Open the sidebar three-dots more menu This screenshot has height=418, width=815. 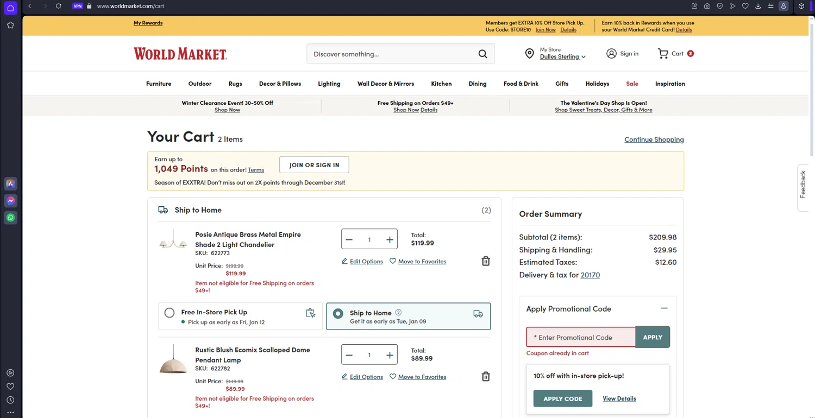click(x=10, y=413)
